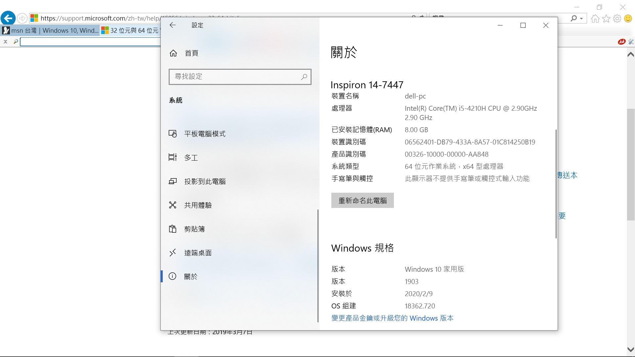Focus the find bar input field in Internet Explorer
The width and height of the screenshot is (635, 357).
tap(90, 42)
